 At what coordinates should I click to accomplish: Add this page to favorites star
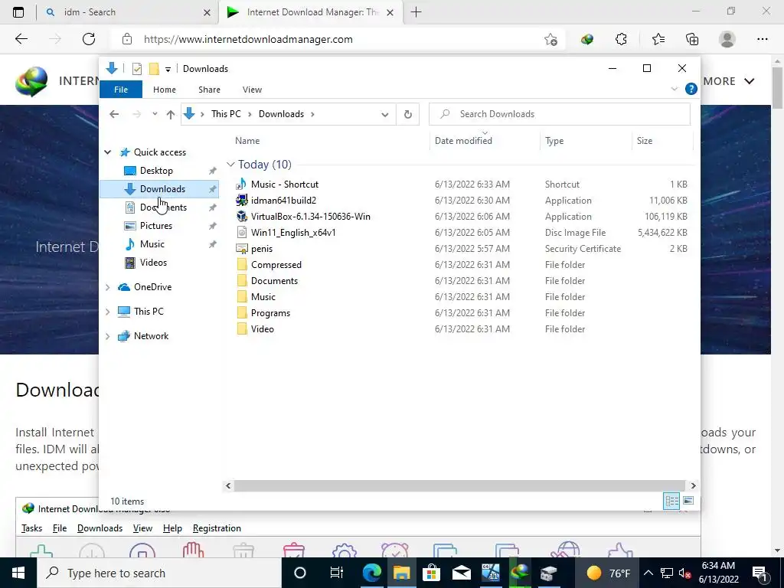(551, 40)
